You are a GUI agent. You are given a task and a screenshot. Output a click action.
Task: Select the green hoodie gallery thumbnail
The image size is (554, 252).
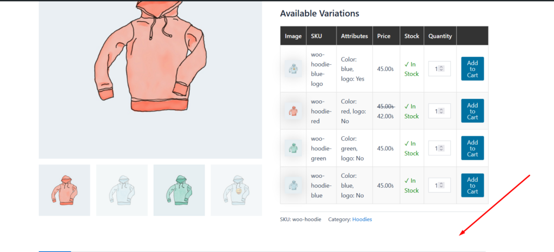[179, 190]
